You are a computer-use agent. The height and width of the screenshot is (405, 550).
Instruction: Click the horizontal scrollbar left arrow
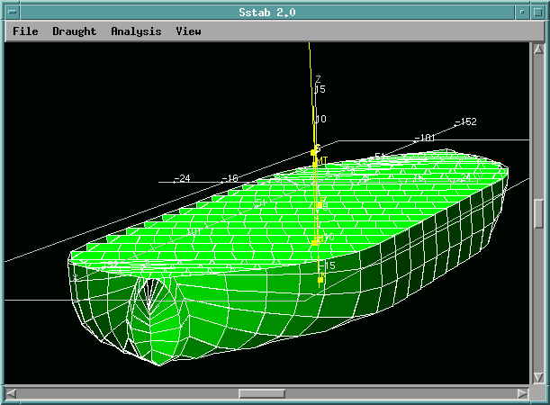point(12,393)
